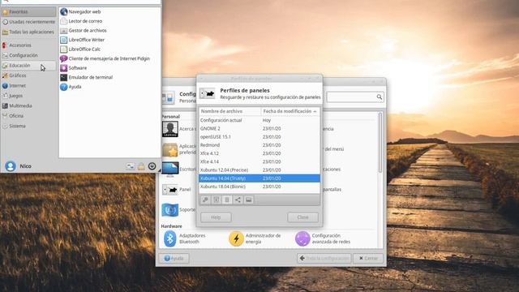
Task: Open Adaptadores Bluetooth settings
Action: [x=185, y=238]
